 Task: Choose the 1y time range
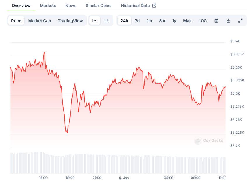(x=174, y=21)
